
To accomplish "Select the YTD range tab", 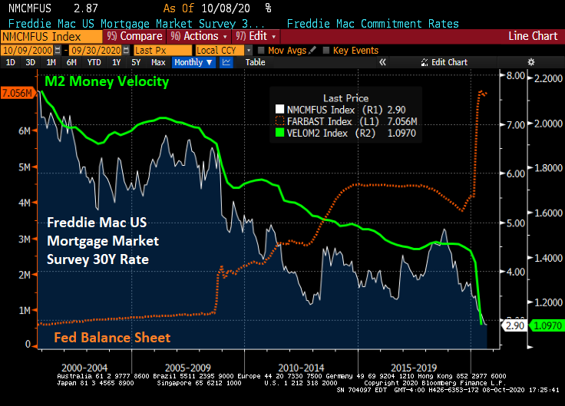I will click(x=94, y=62).
